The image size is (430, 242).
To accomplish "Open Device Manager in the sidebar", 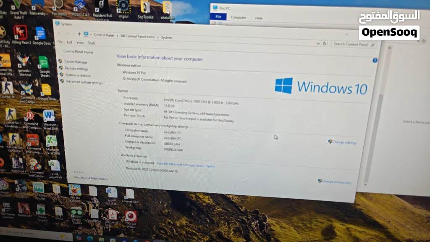I will click(x=76, y=62).
